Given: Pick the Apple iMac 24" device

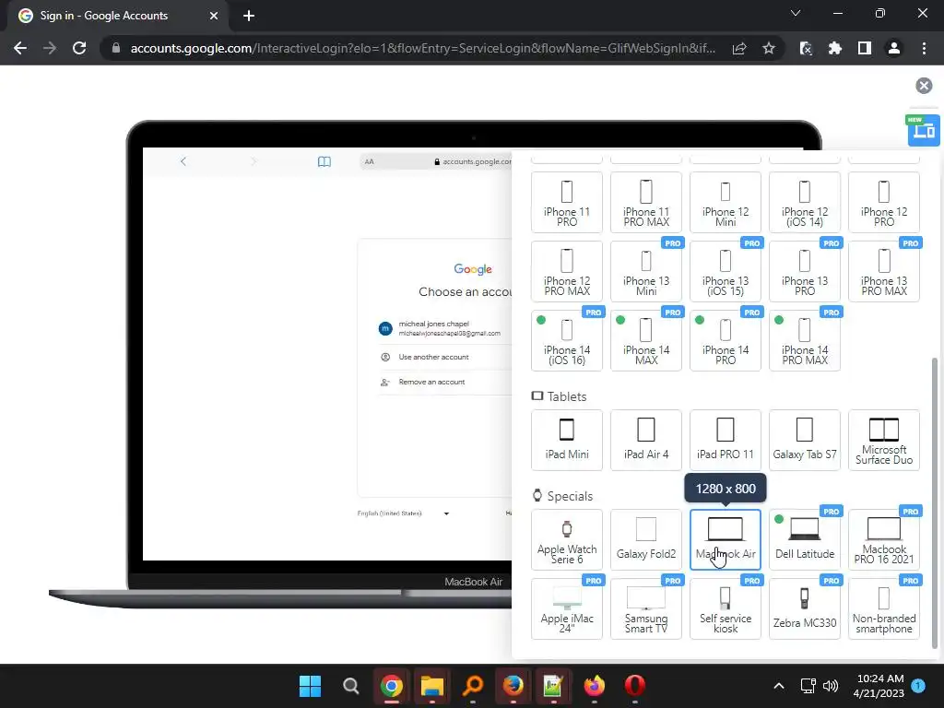Looking at the screenshot, I should pos(567,608).
